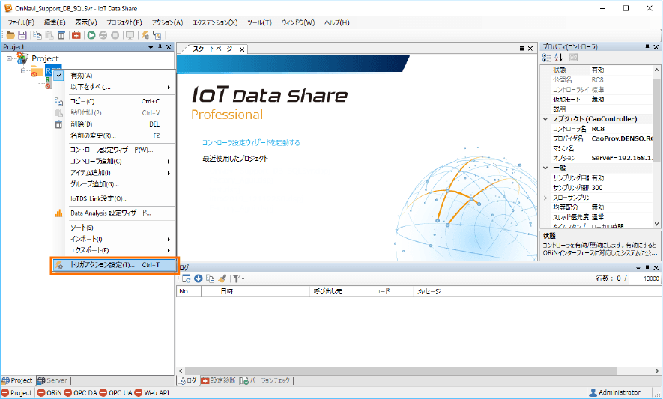Toggle auto-hide pin on the Properties panel
Viewport: 663px width, 399px height.
point(647,47)
